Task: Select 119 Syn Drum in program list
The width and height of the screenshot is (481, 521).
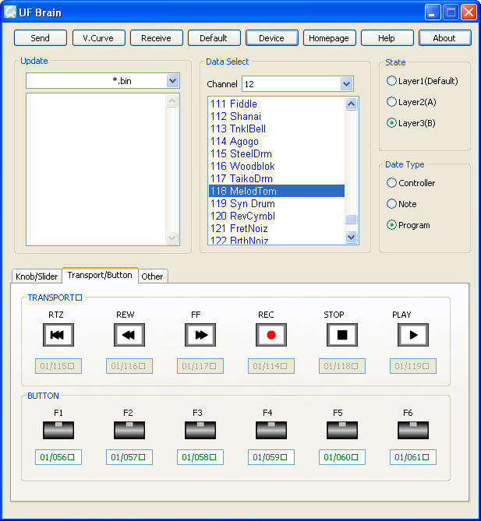Action: [x=277, y=203]
